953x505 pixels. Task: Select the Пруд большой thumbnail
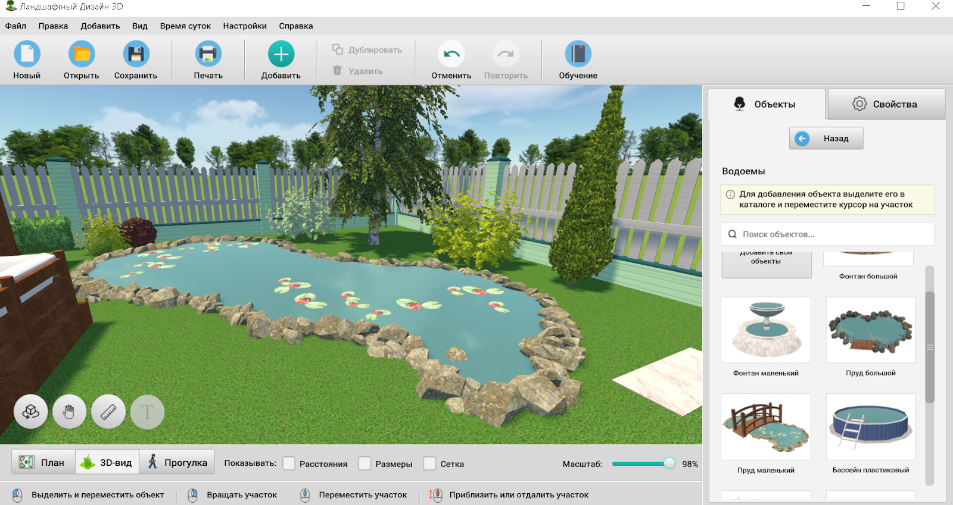(871, 330)
